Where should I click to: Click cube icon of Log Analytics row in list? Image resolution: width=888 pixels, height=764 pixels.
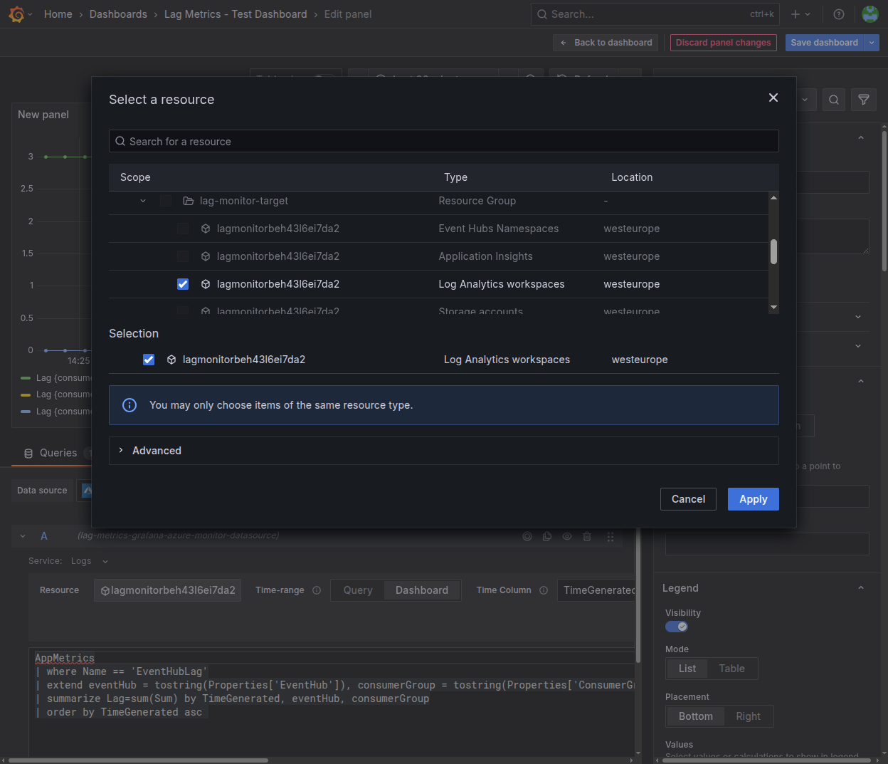click(206, 284)
